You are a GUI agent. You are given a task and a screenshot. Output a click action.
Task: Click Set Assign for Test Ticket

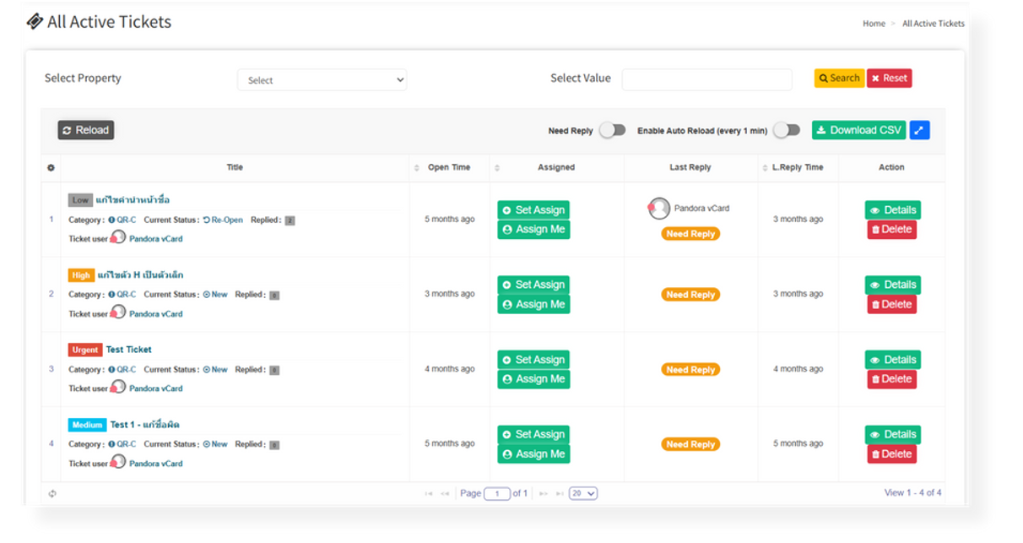[x=533, y=360]
